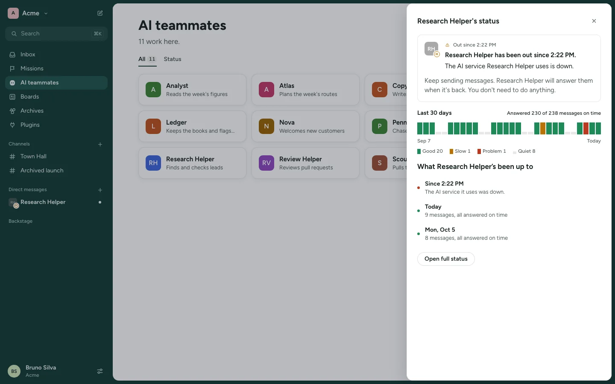Open preferences sliders icon beside Bruno Silva
The width and height of the screenshot is (615, 384).
(100, 371)
